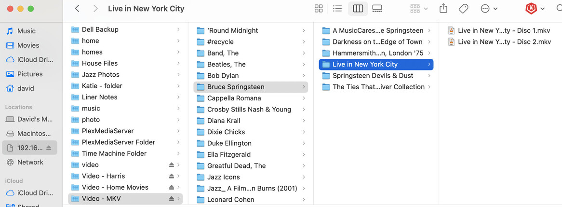Switch to icon view
Viewport: 562px width, 207px height.
[319, 9]
